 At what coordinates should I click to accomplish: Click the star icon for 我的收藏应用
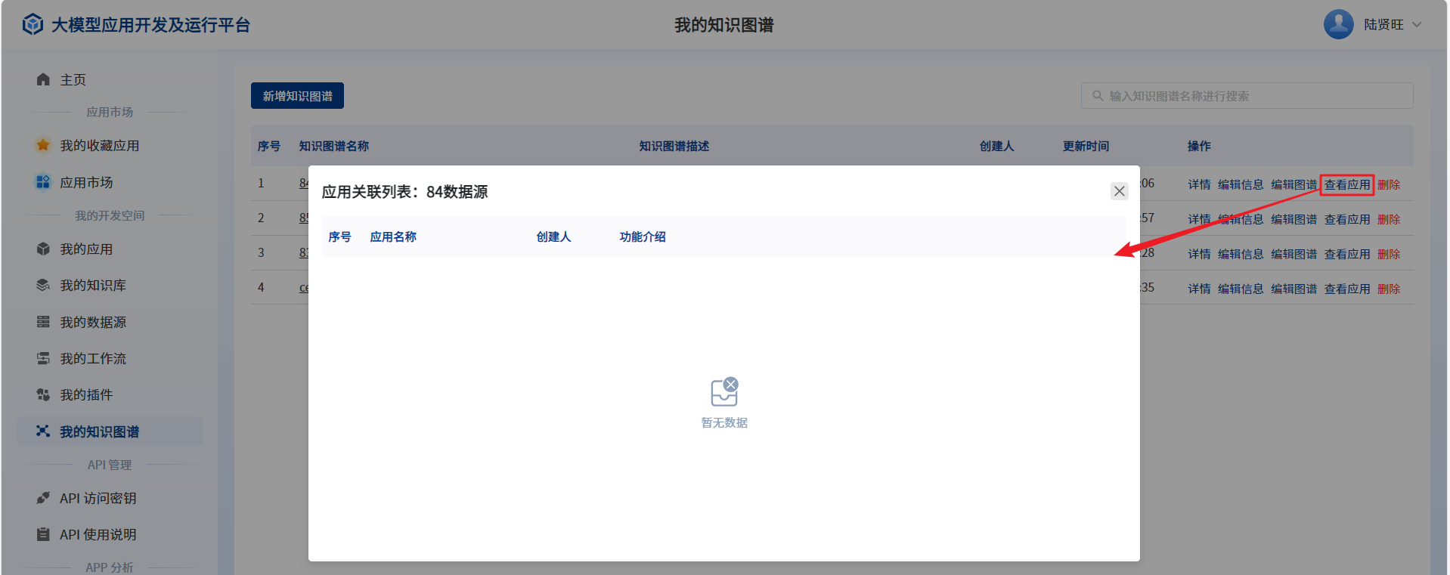(43, 145)
